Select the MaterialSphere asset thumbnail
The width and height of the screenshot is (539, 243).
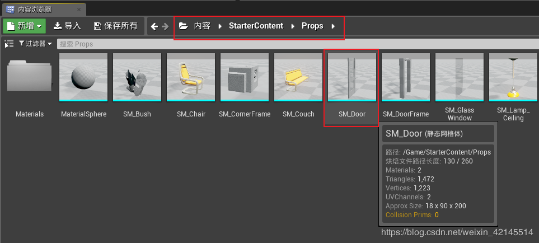pyautogui.click(x=83, y=78)
